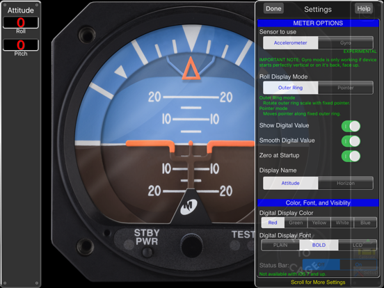This screenshot has height=288, width=384.
Task: Set display name to Attitude
Action: (x=291, y=183)
